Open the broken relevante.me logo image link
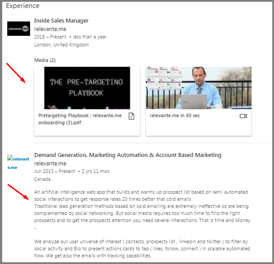The width and height of the screenshot is (274, 264). [18, 163]
